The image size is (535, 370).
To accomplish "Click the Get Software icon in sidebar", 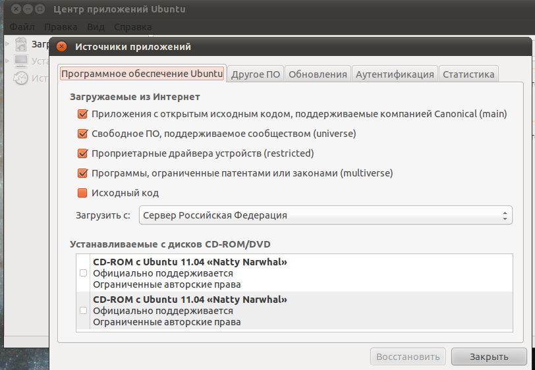I will [21, 44].
